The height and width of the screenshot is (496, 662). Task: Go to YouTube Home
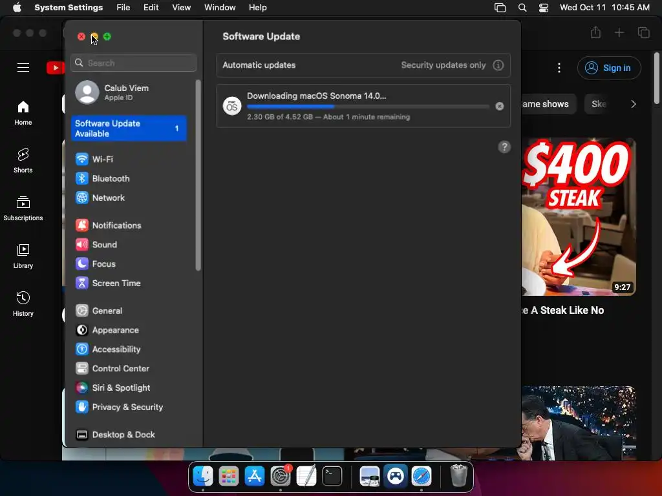pyautogui.click(x=23, y=113)
